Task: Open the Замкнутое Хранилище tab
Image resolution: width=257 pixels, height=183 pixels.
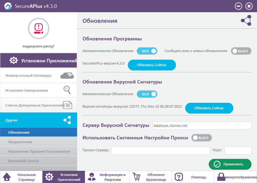Action: pyautogui.click(x=236, y=177)
